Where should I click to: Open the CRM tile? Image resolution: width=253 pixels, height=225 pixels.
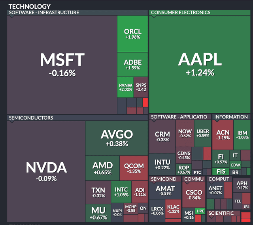(162, 136)
